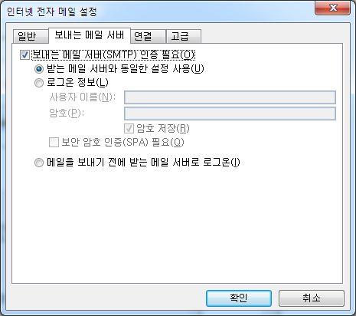Close the dialog using the red X
Screen dimensions: 356x316
(333, 8)
